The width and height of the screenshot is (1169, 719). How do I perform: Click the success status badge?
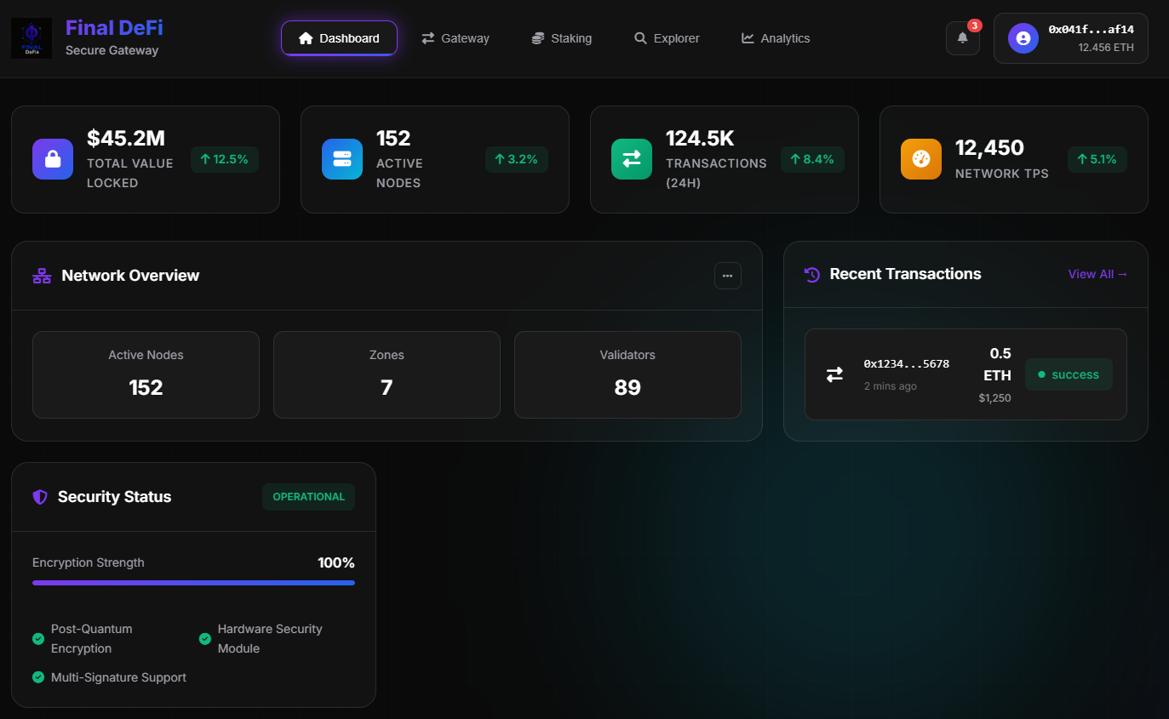[1069, 374]
